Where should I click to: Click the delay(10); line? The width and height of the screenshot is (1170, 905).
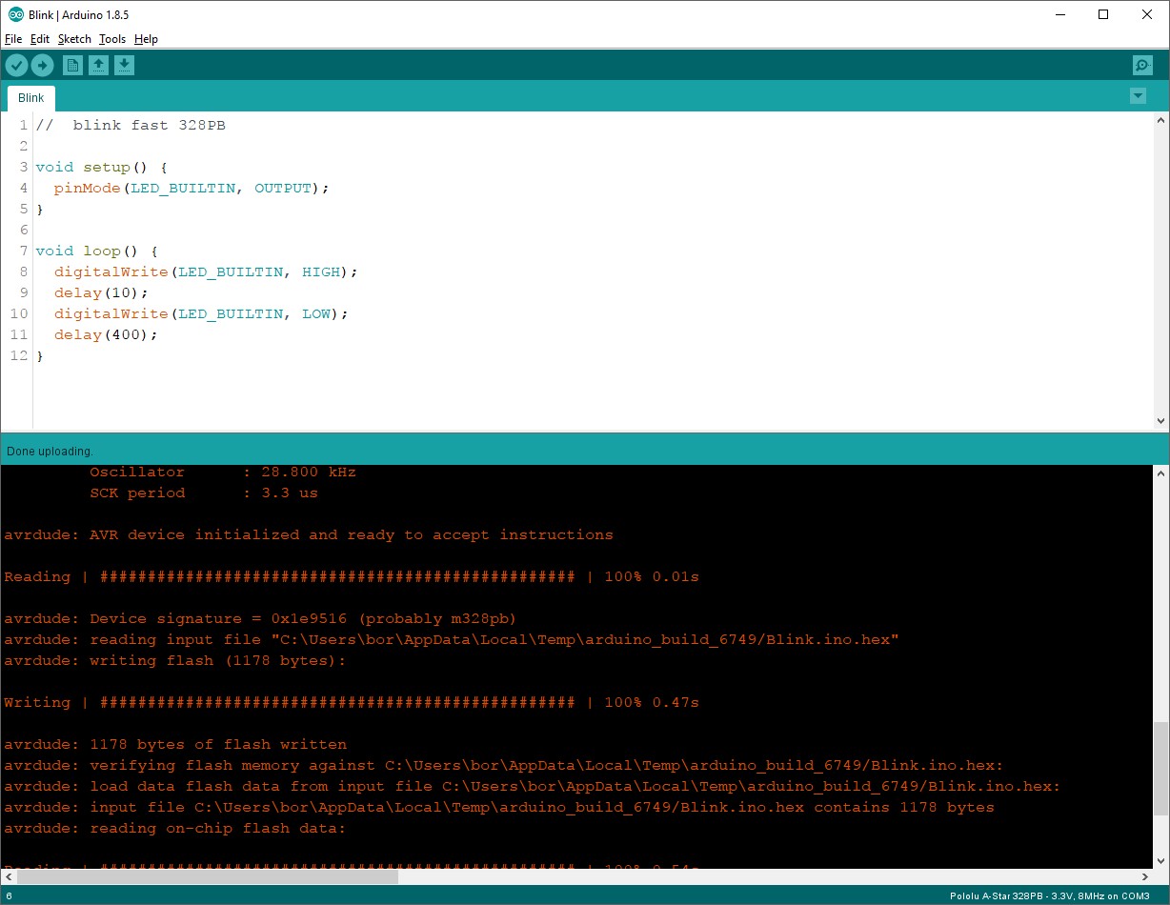[x=102, y=292]
